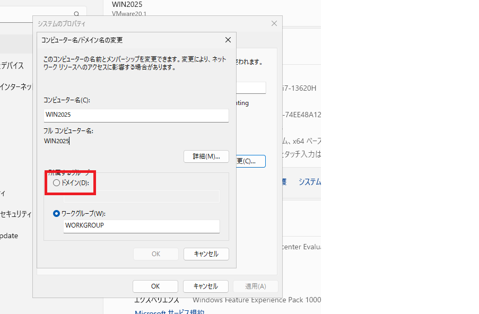
Task: Follow the システム link on the right
Action: coord(309,181)
